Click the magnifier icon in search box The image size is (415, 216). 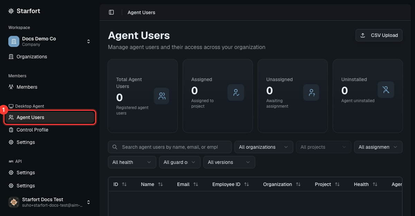coord(115,147)
